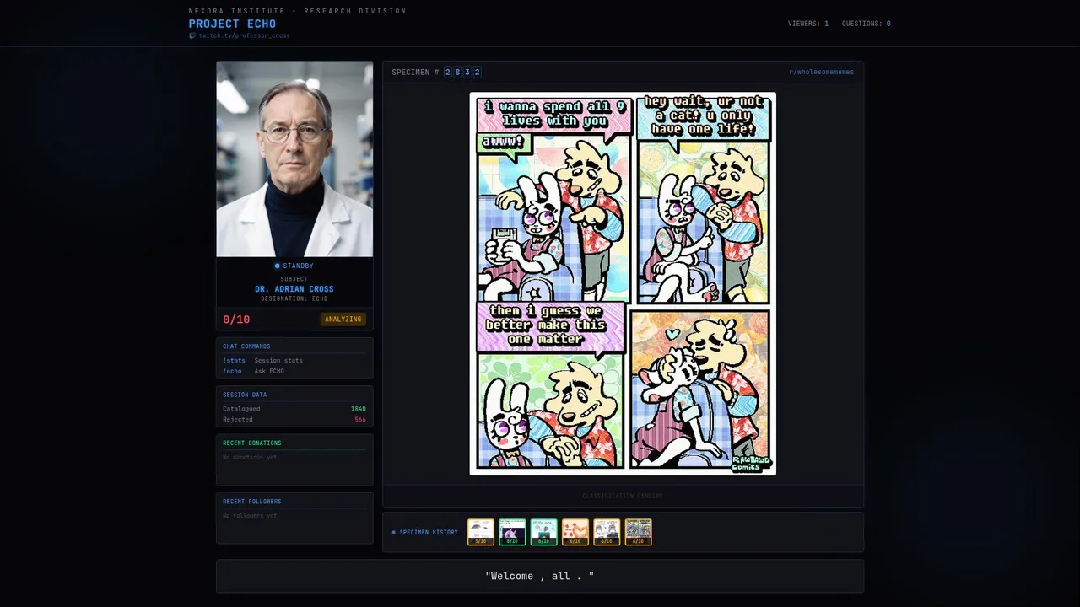The image size is (1080, 607).
Task: Click the QUESTIONS: 0 counter
Action: coord(867,24)
